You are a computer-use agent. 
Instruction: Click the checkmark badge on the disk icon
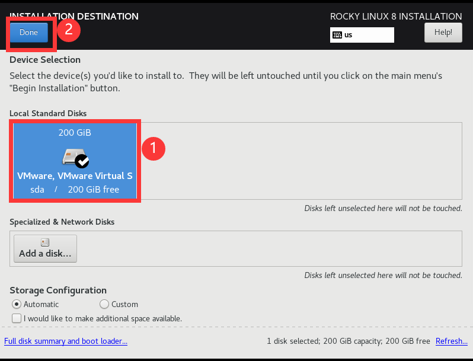coord(82,161)
